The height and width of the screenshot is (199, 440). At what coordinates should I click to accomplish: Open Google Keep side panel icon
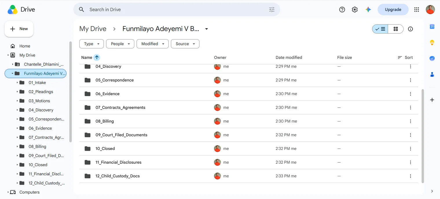pos(432,43)
